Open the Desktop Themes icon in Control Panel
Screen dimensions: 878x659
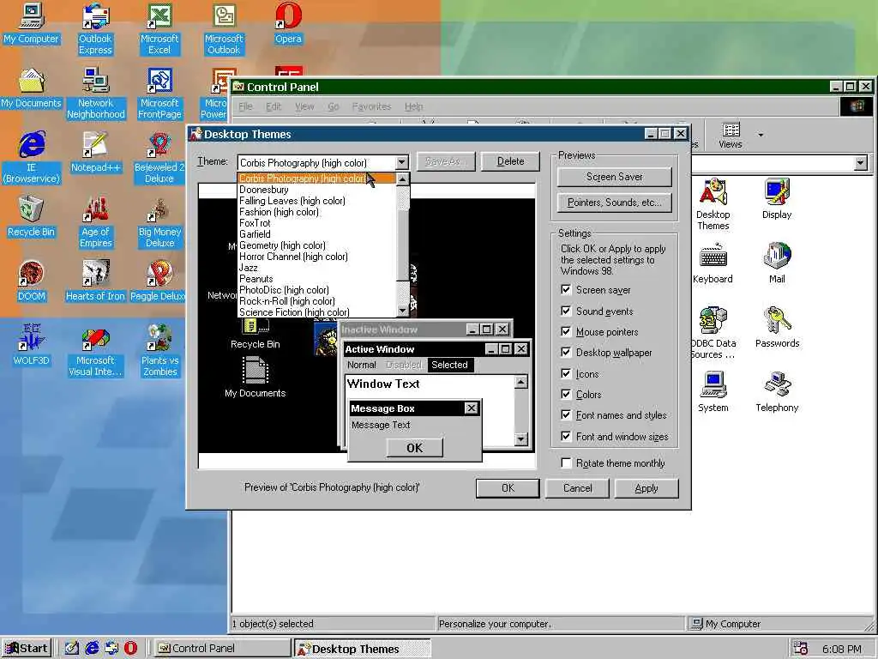point(713,204)
